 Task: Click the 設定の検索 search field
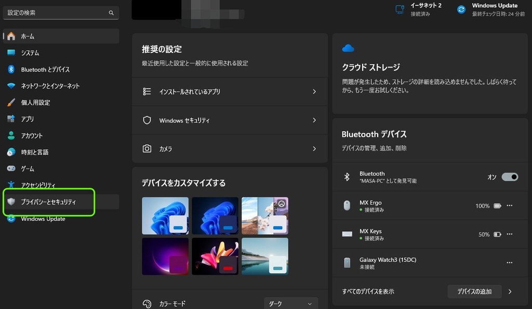[61, 13]
